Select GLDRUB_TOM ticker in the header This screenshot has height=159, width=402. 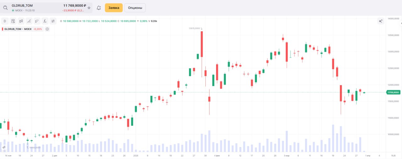pyautogui.click(x=22, y=6)
